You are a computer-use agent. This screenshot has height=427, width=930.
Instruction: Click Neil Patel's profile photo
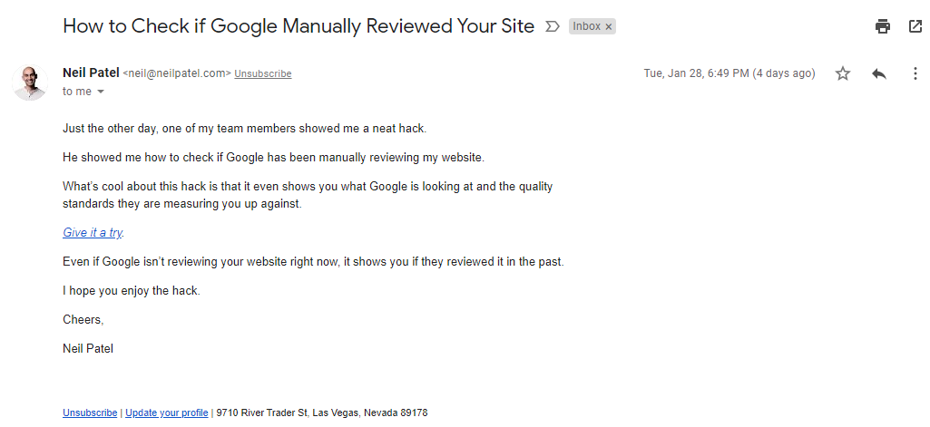coord(29,82)
